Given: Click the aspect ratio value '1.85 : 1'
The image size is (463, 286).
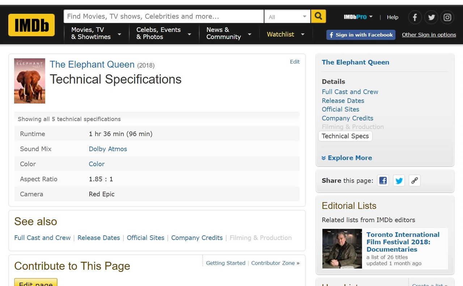Looking at the screenshot, I should pyautogui.click(x=101, y=179).
